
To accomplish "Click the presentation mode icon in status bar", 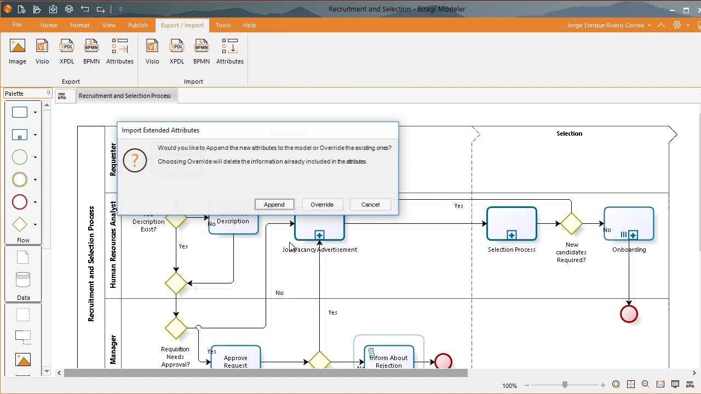I will [675, 385].
